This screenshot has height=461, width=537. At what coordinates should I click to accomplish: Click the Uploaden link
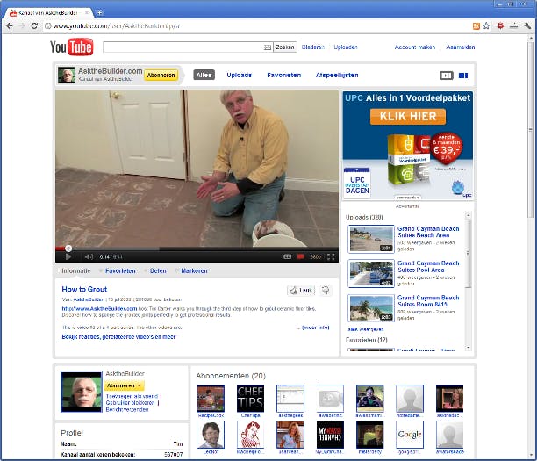(346, 47)
